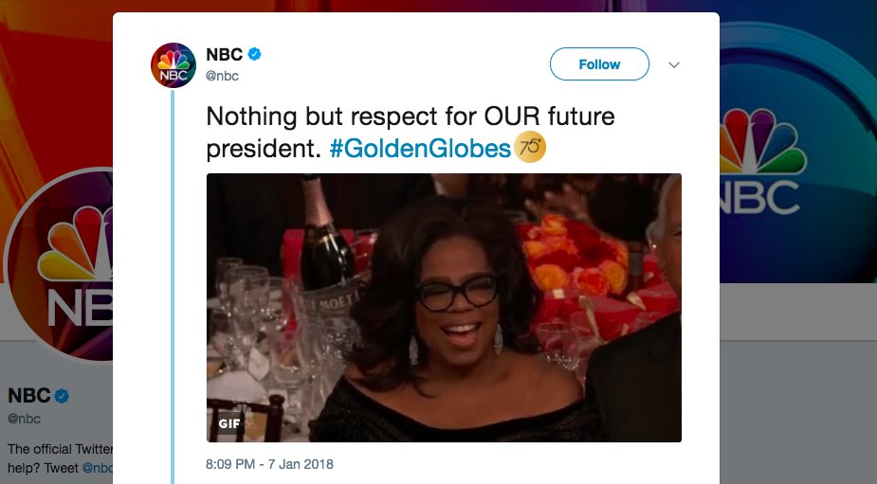877x484 pixels.
Task: Open the 8:09 PM - 7 Jan 2018 timestamp
Action: point(269,464)
